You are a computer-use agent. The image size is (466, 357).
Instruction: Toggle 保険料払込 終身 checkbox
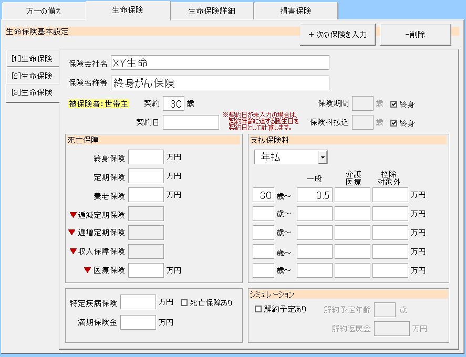pos(393,123)
